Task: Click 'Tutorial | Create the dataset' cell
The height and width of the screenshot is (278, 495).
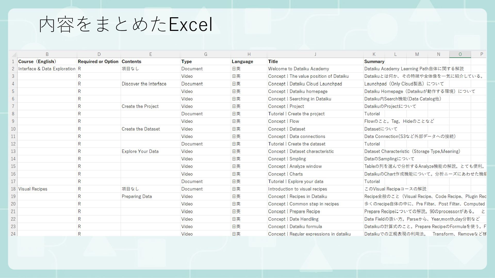Action: [315, 144]
